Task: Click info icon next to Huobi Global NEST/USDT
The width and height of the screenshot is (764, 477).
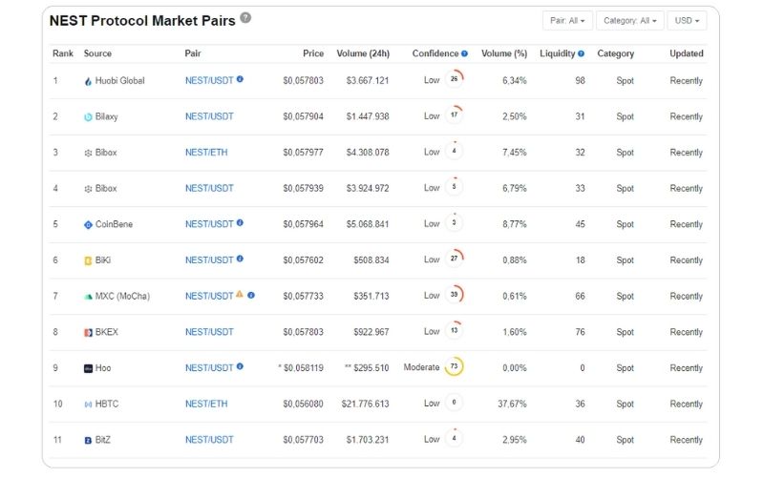Action: pos(240,79)
